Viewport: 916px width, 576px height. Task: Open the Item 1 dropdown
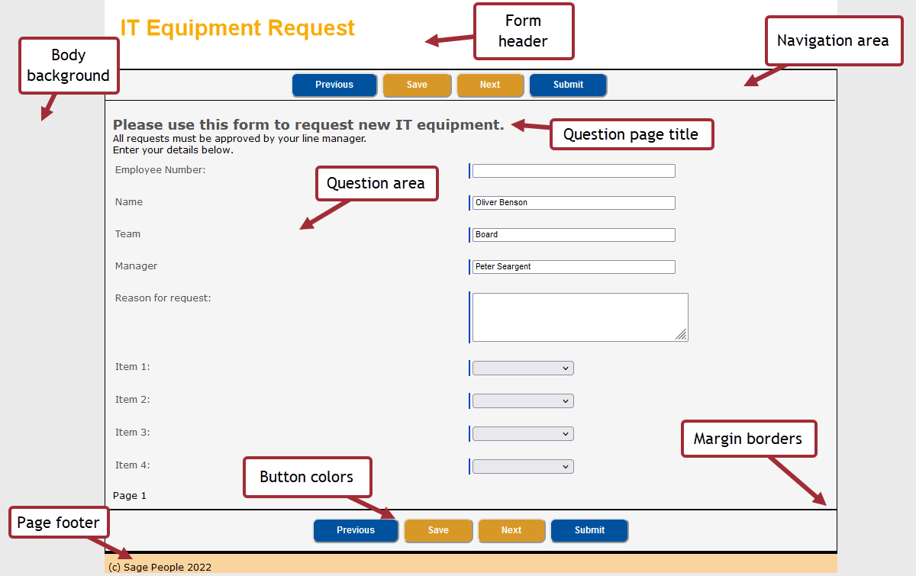pos(523,368)
